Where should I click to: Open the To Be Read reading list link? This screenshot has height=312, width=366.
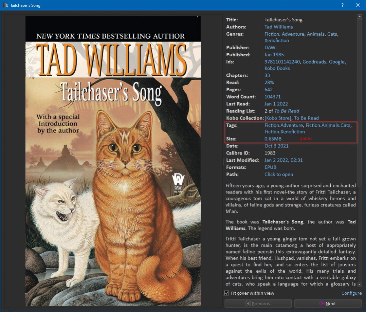click(x=287, y=111)
